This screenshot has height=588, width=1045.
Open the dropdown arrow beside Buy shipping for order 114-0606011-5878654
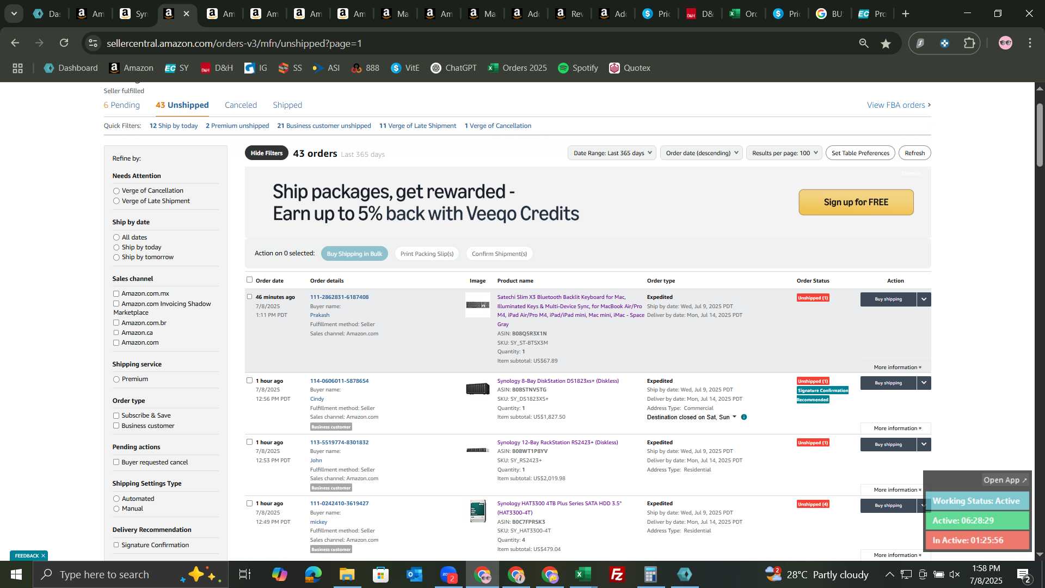(x=924, y=383)
